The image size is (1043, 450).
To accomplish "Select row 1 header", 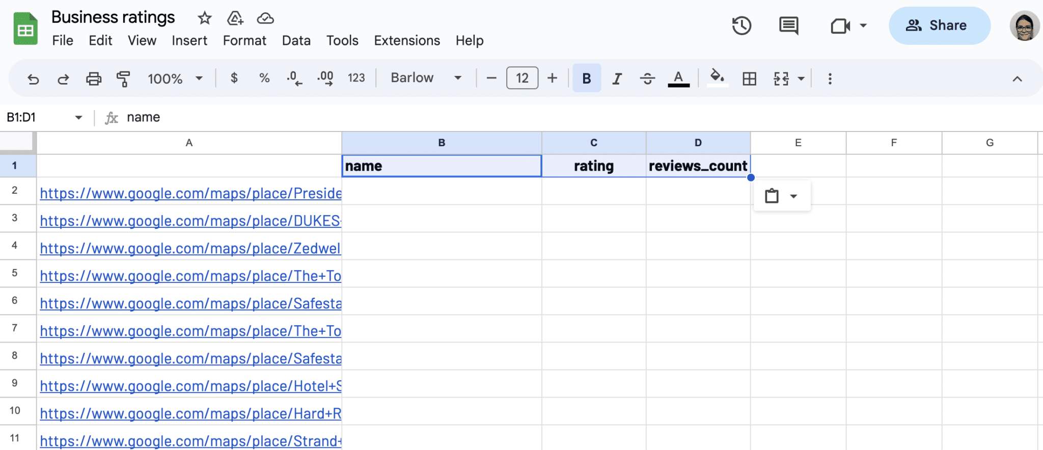I will click(x=18, y=166).
